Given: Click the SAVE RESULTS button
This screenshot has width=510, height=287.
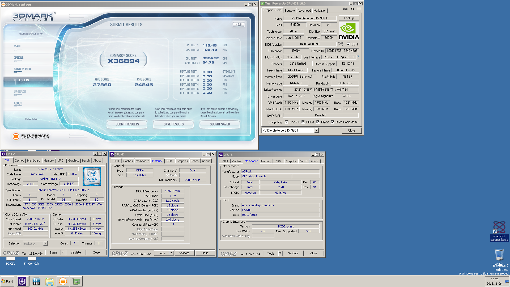Looking at the screenshot, I should click(174, 124).
